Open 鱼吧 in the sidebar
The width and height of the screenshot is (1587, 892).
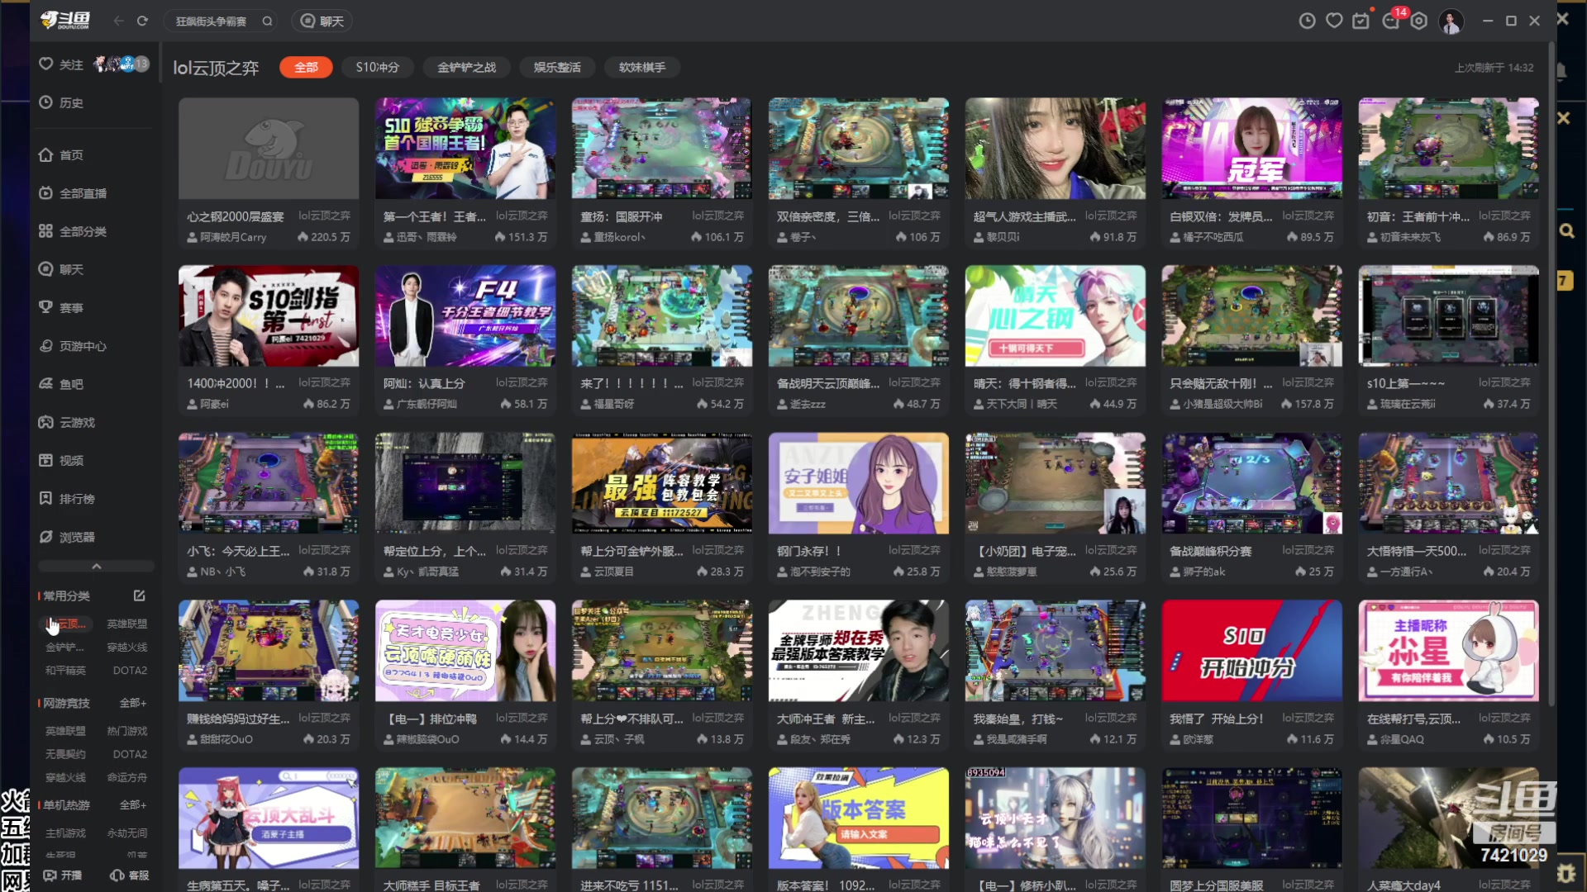[61, 384]
